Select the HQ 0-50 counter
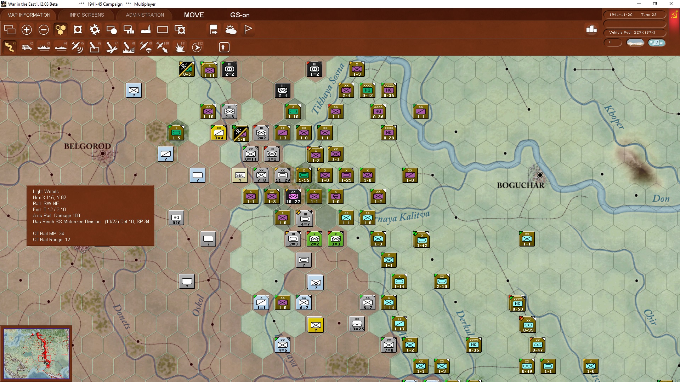Viewport: 680px width, 382px height. (x=518, y=304)
